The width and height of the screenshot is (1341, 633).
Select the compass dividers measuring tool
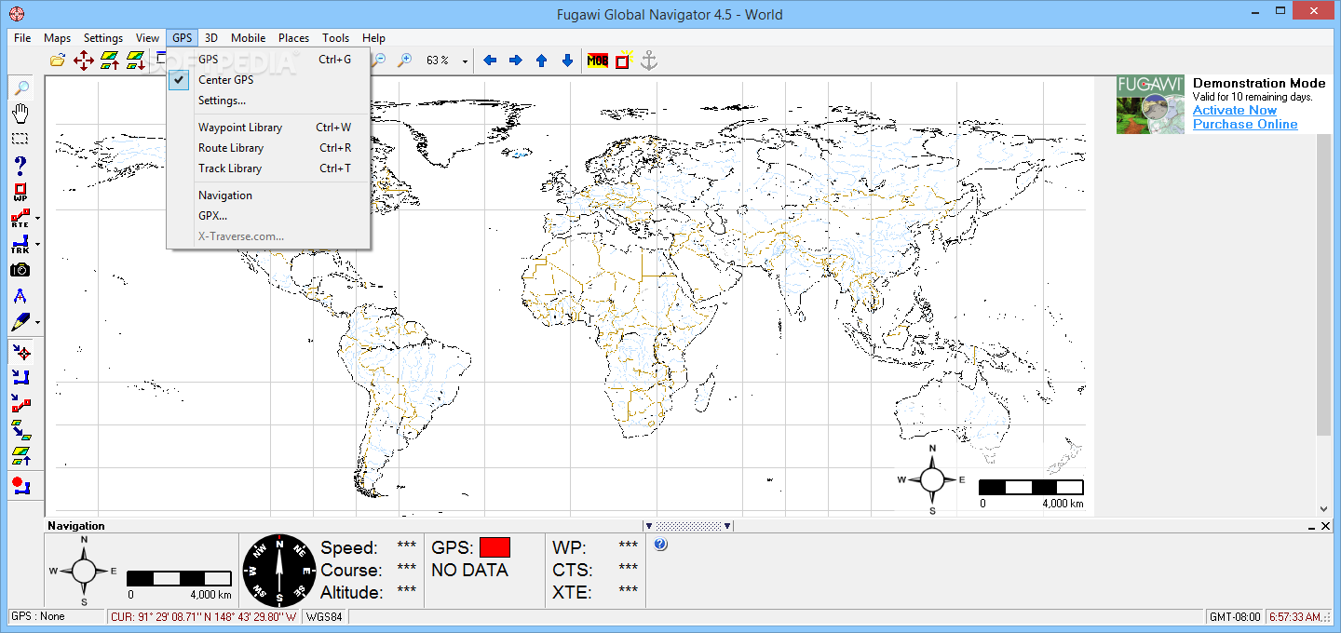(20, 296)
